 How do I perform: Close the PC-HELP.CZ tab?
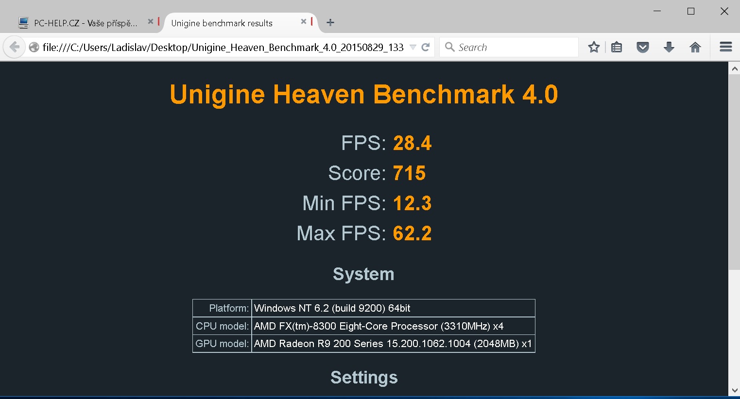click(x=151, y=22)
